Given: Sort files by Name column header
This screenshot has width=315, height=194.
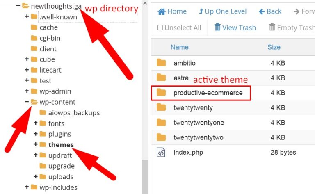Looking at the screenshot, I should click(x=179, y=47).
